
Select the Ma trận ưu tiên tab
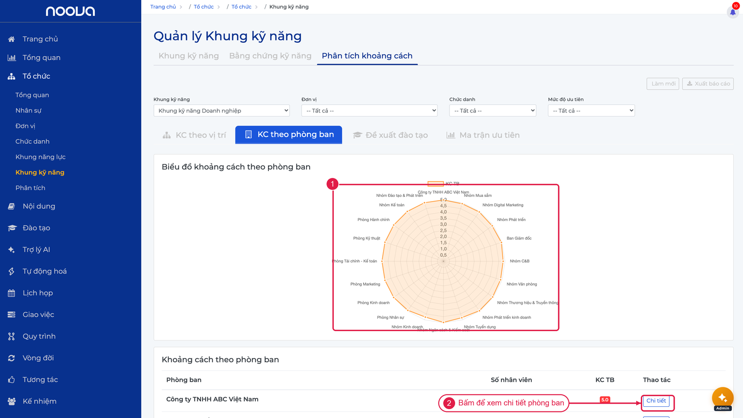tap(483, 135)
